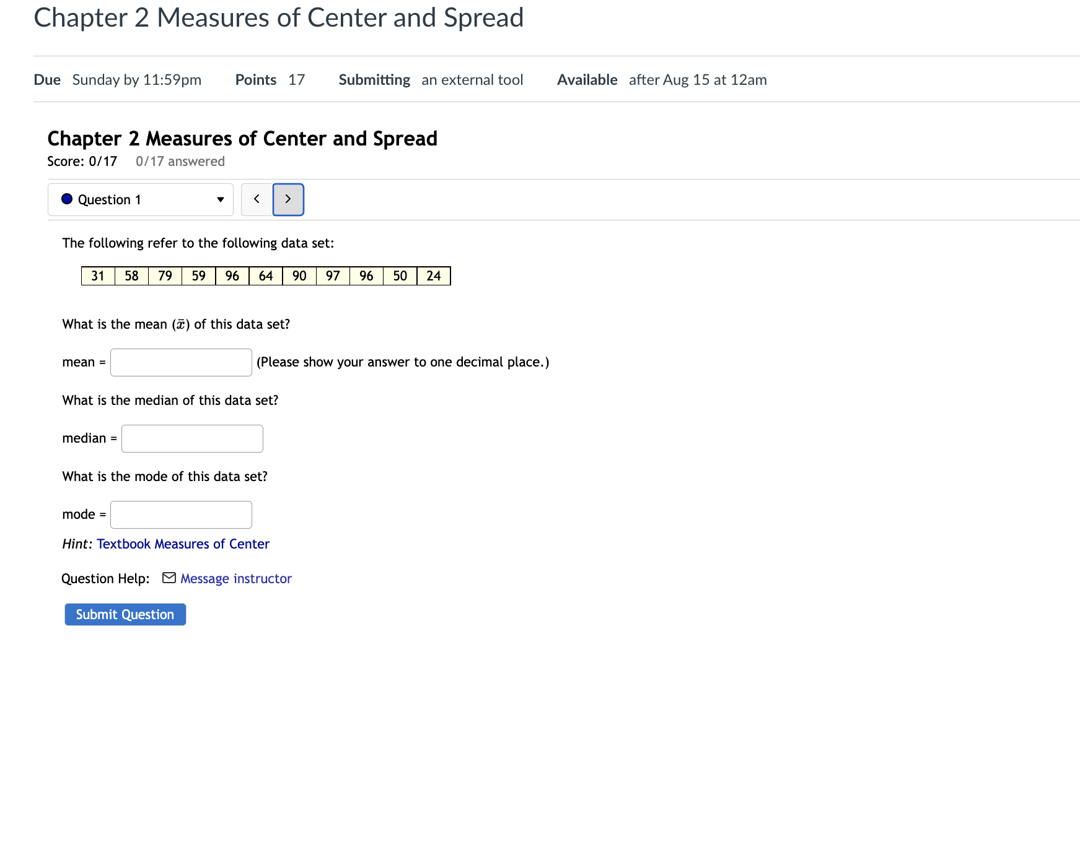Open the Question 1 dropdown
The height and width of the screenshot is (855, 1080).
click(139, 199)
